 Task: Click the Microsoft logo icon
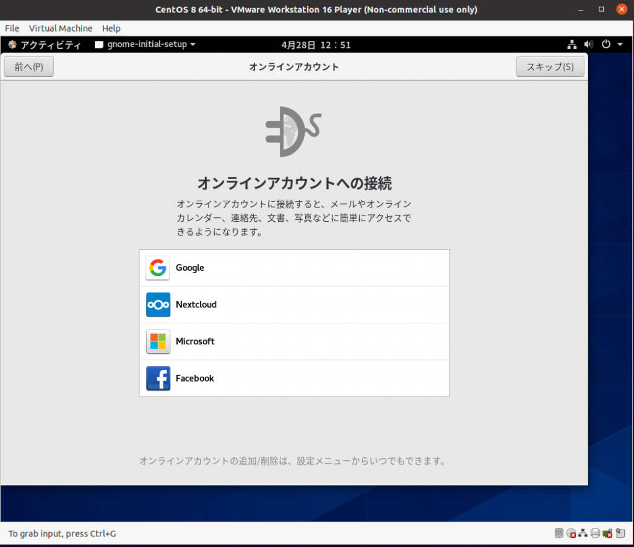pos(158,341)
